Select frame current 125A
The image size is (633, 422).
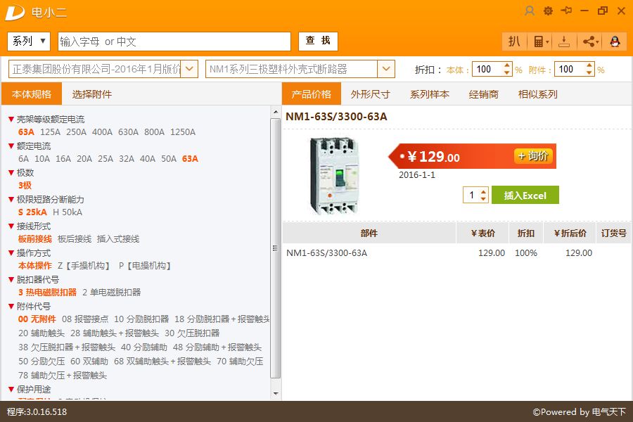50,132
